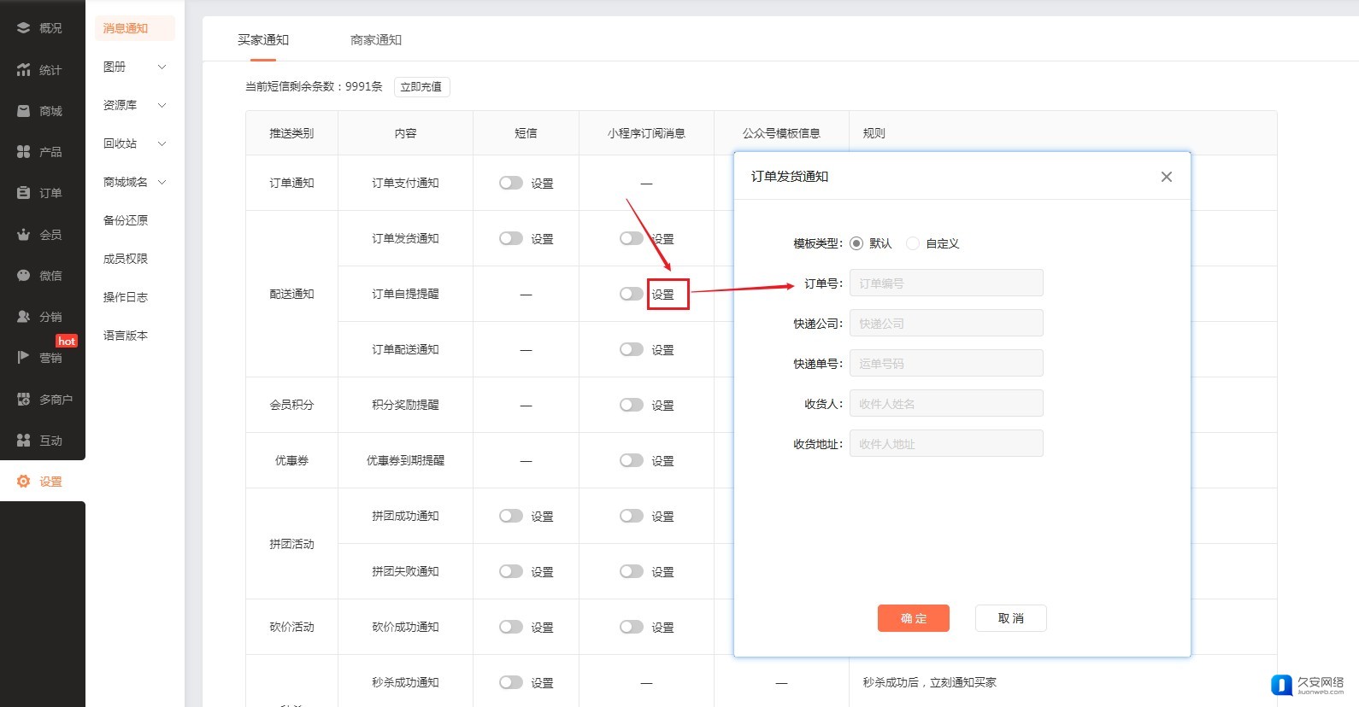1359x707 pixels.
Task: Open 统计 statistics icon in sidebar
Action: coord(24,70)
